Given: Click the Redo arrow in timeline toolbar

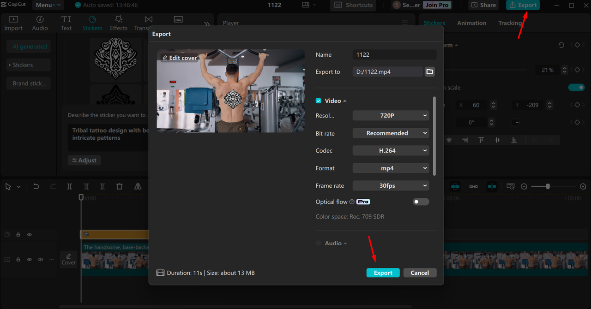Looking at the screenshot, I should [53, 187].
